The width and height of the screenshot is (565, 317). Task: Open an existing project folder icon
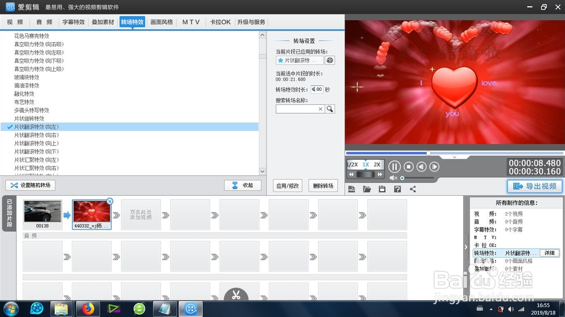pos(367,190)
